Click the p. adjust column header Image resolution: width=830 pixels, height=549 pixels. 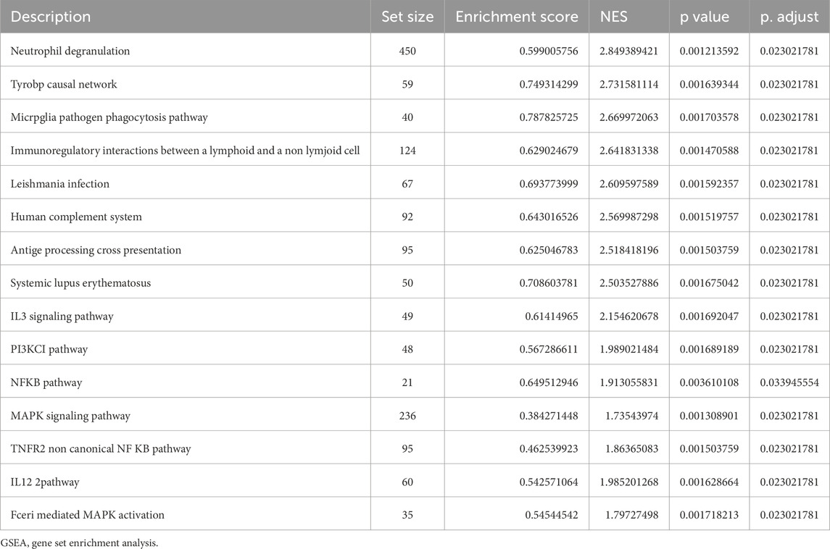(789, 17)
